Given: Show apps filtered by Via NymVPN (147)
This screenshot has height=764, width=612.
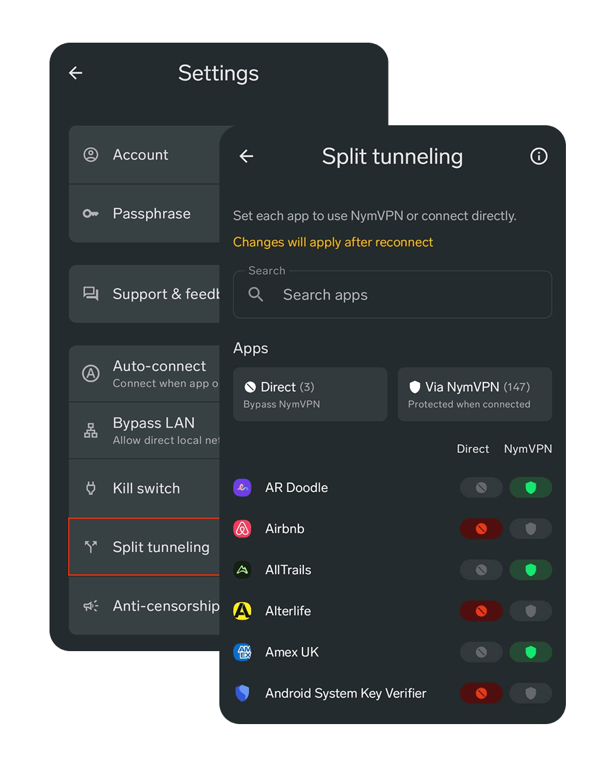Looking at the screenshot, I should 474,394.
